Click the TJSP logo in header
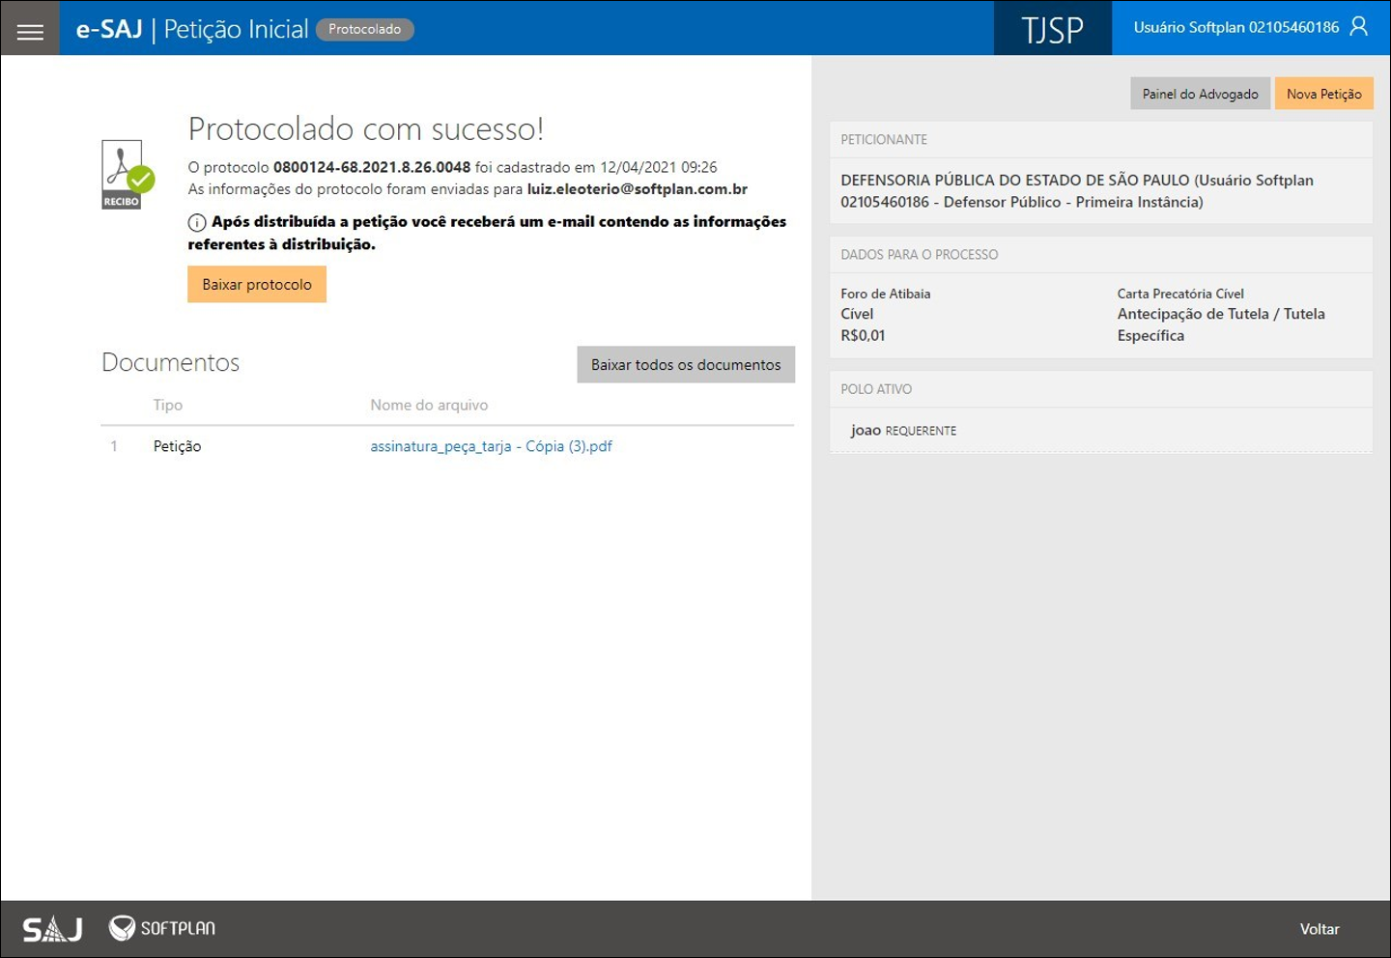 point(1052,29)
